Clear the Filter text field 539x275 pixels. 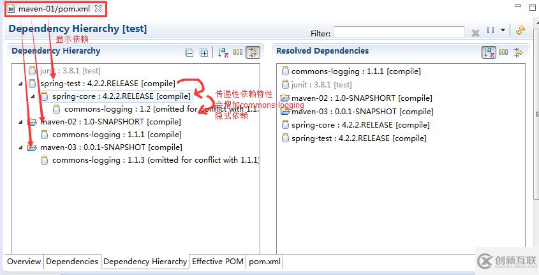coord(475,33)
